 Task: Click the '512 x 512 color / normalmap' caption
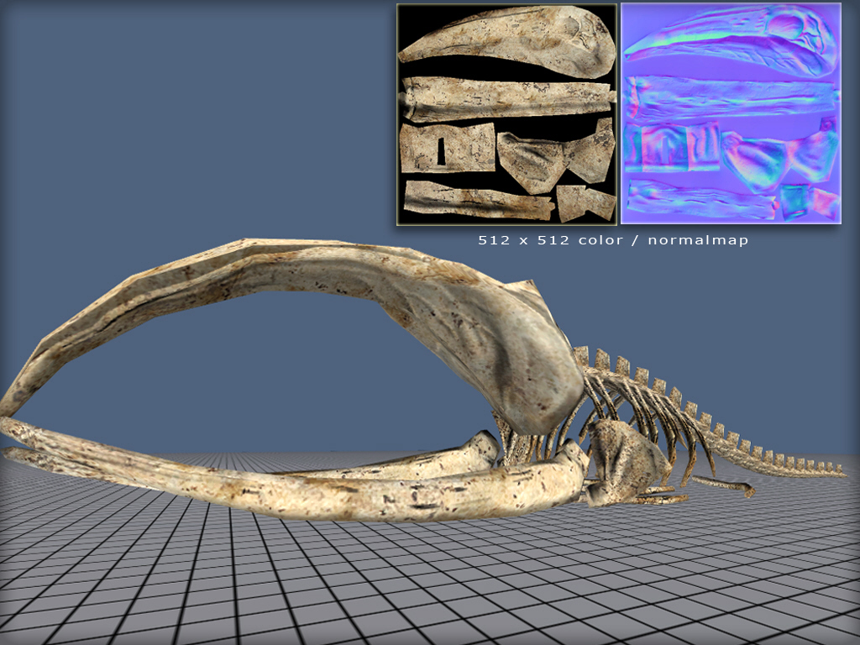point(613,240)
